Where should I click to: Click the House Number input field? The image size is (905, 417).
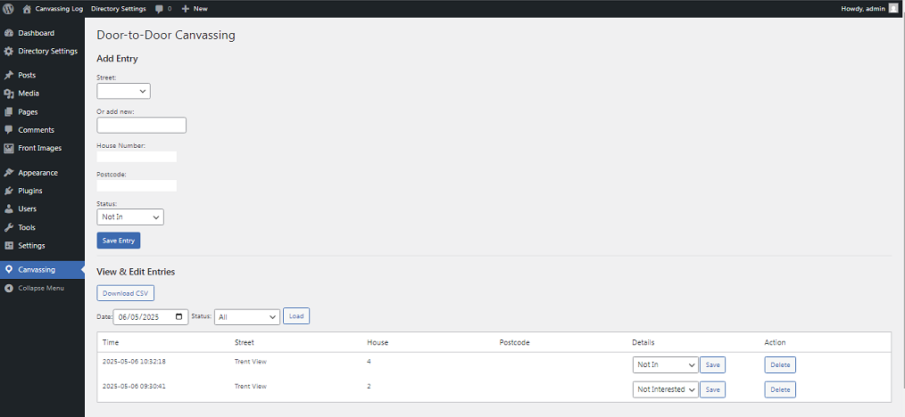click(137, 157)
